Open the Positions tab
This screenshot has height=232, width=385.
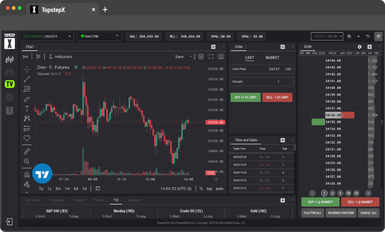pyautogui.click(x=57, y=200)
